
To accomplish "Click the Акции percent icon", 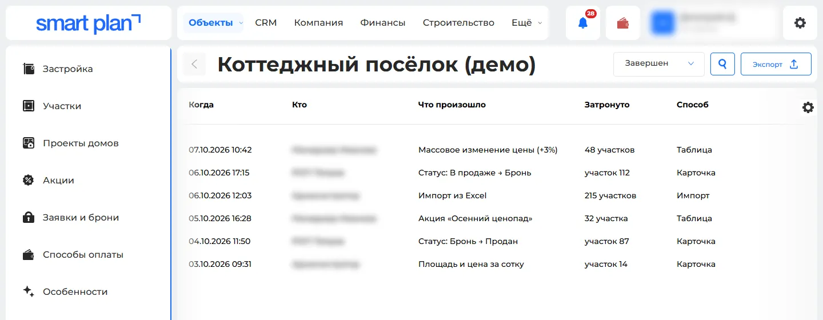I will pos(29,181).
